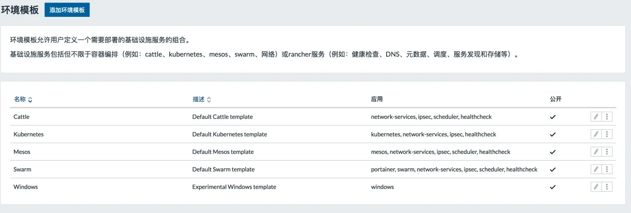Sort the table by 描述 column
The height and width of the screenshot is (213, 631).
click(202, 99)
